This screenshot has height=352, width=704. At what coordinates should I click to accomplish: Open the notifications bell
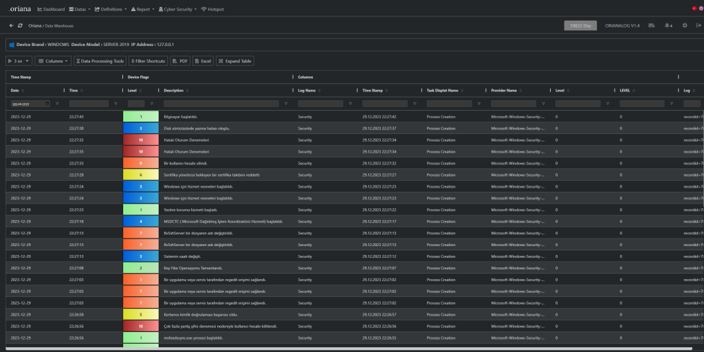coord(668,25)
